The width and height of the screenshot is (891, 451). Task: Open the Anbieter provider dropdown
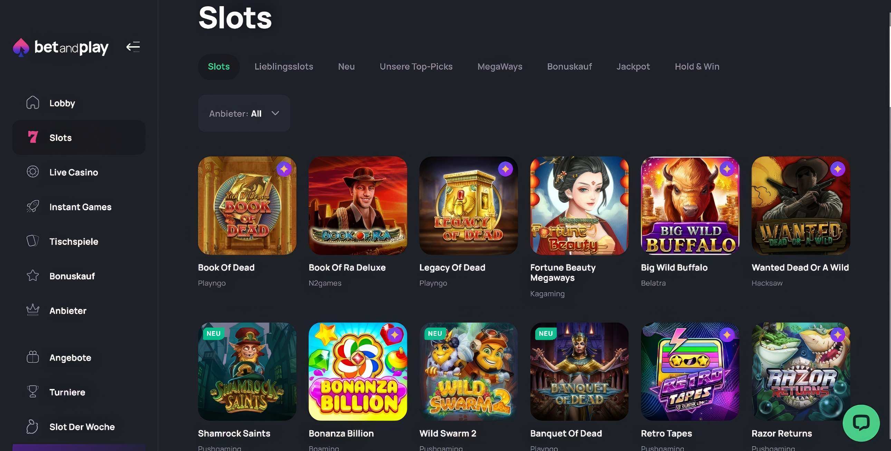(x=244, y=113)
